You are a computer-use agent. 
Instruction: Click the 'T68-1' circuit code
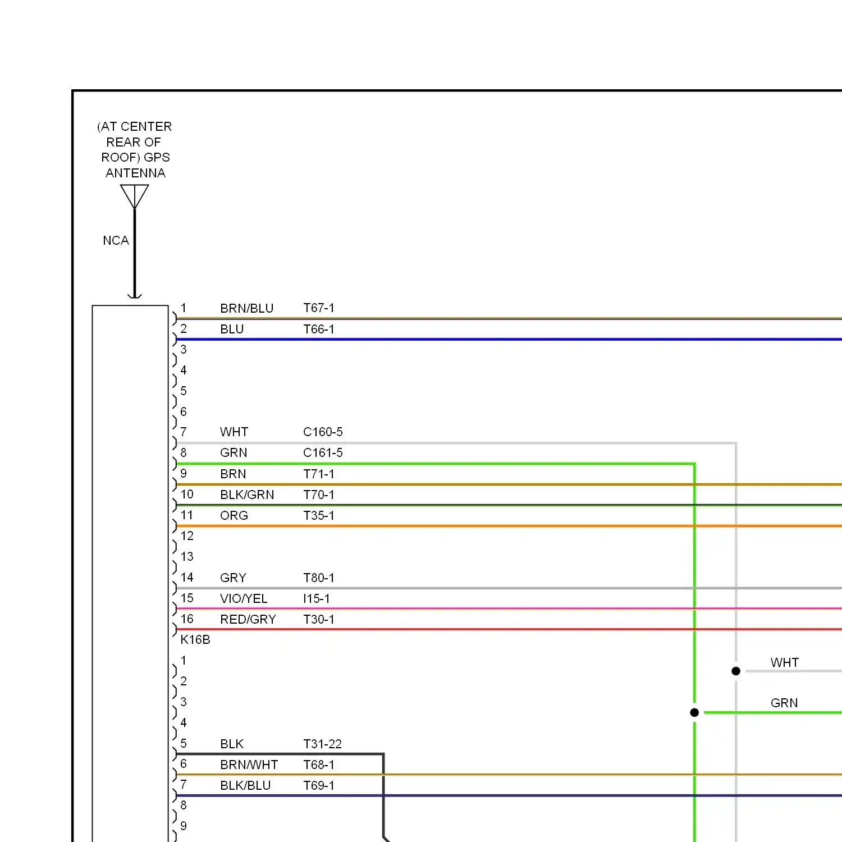319,765
